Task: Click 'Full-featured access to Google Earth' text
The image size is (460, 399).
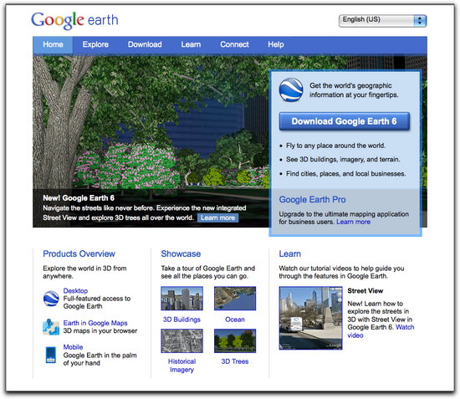Action: point(97,303)
